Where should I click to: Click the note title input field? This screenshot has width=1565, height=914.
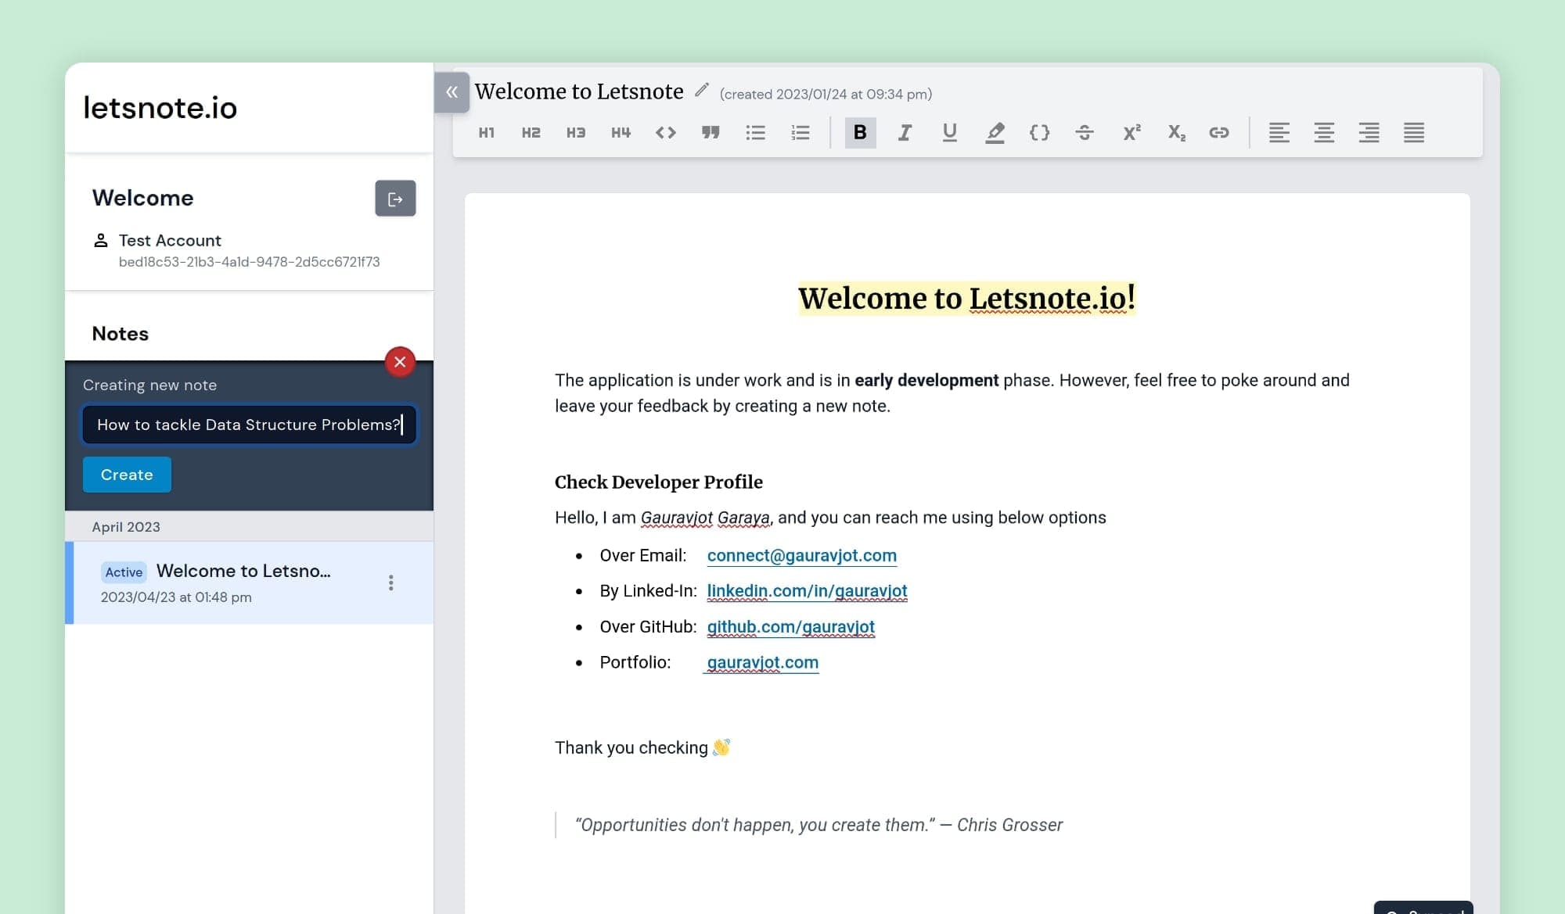tap(248, 425)
